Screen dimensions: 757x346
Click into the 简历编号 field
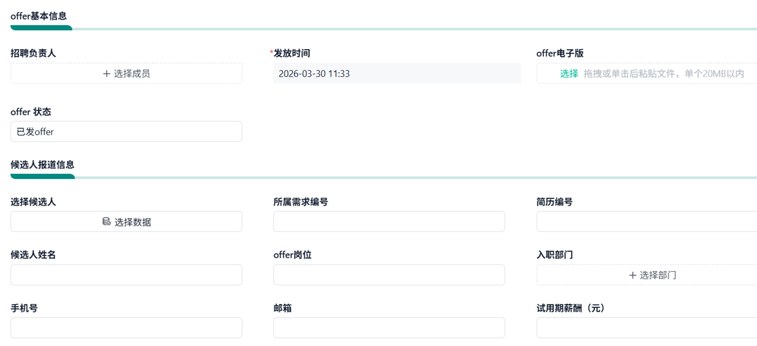point(647,222)
